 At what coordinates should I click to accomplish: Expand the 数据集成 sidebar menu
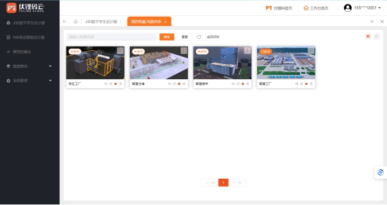pos(30,66)
